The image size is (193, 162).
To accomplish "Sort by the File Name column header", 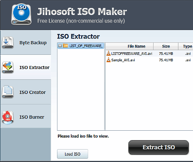I will (x=130, y=46).
